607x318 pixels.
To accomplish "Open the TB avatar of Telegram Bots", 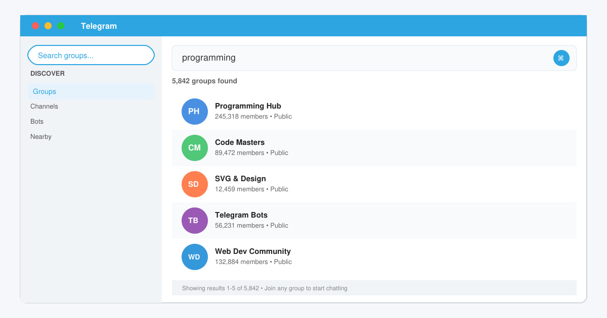I will (194, 221).
